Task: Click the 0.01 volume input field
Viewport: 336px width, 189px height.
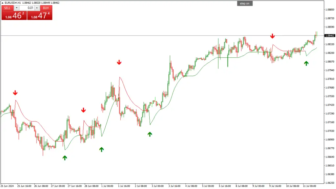Action: (x=27, y=8)
